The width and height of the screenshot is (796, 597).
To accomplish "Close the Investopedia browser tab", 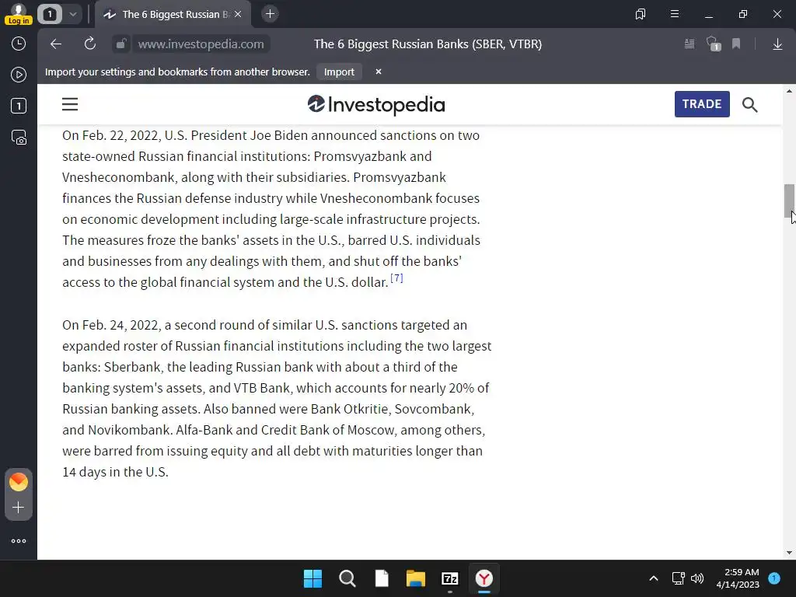I will (x=238, y=14).
